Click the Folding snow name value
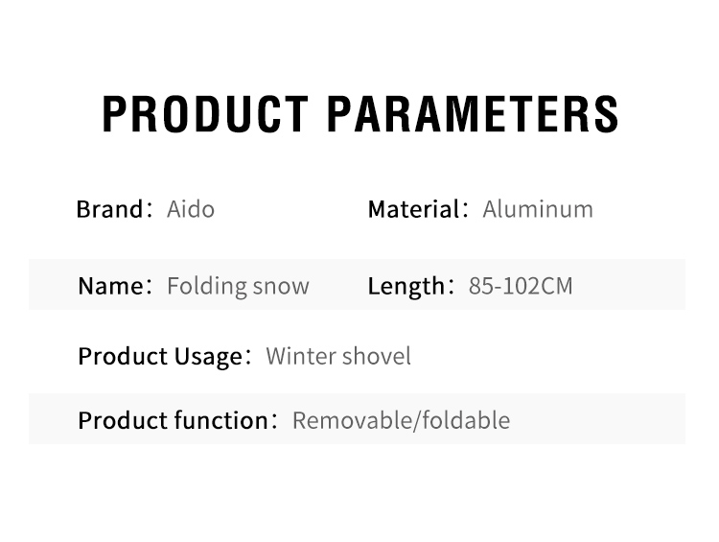 pyautogui.click(x=238, y=287)
